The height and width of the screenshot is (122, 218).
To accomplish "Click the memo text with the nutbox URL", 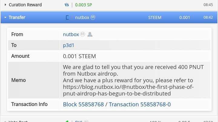I will (133, 80).
